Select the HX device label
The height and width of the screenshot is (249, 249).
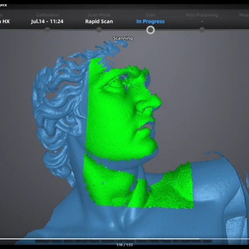coord(5,22)
